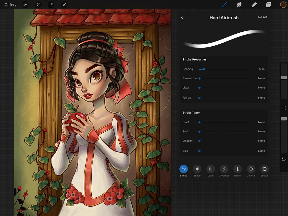Adjust the Fall off slider
This screenshot has width=288, height=216.
point(224,98)
